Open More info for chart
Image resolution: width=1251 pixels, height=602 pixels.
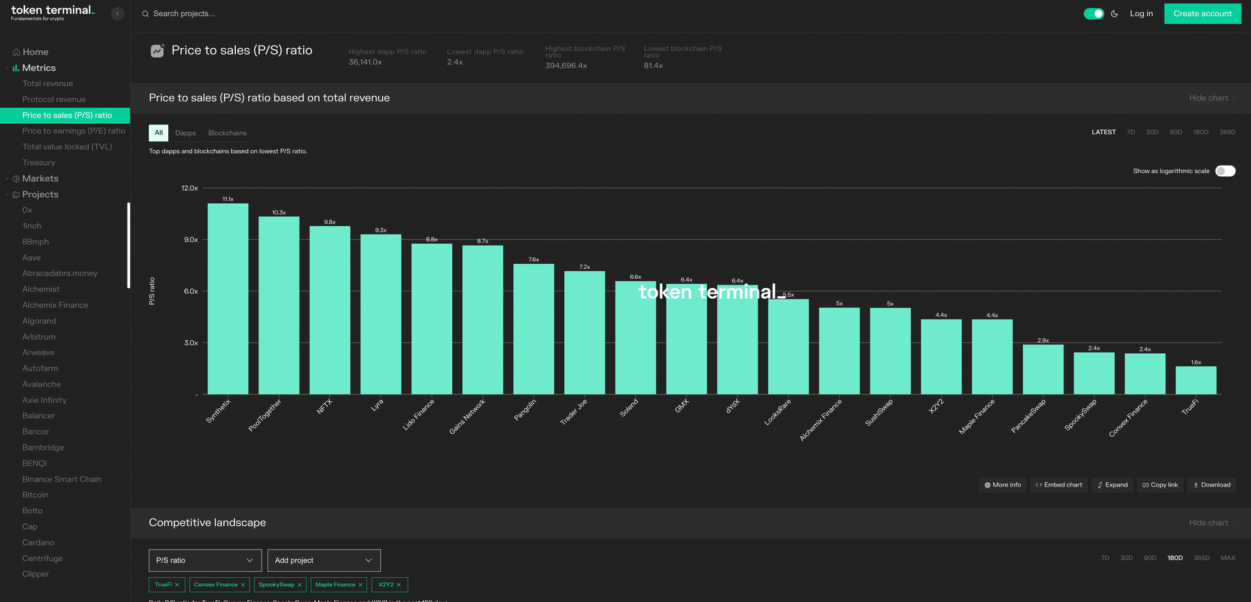pyautogui.click(x=1002, y=485)
